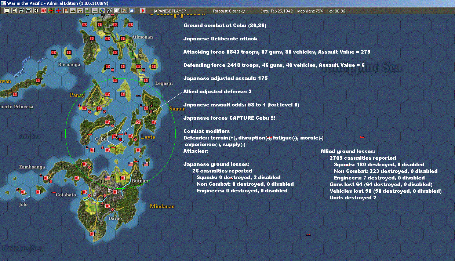Click the 'JAPANESE PLAYER' label in top bar
Image resolution: width=455 pixels, height=261 pixels.
pyautogui.click(x=170, y=11)
